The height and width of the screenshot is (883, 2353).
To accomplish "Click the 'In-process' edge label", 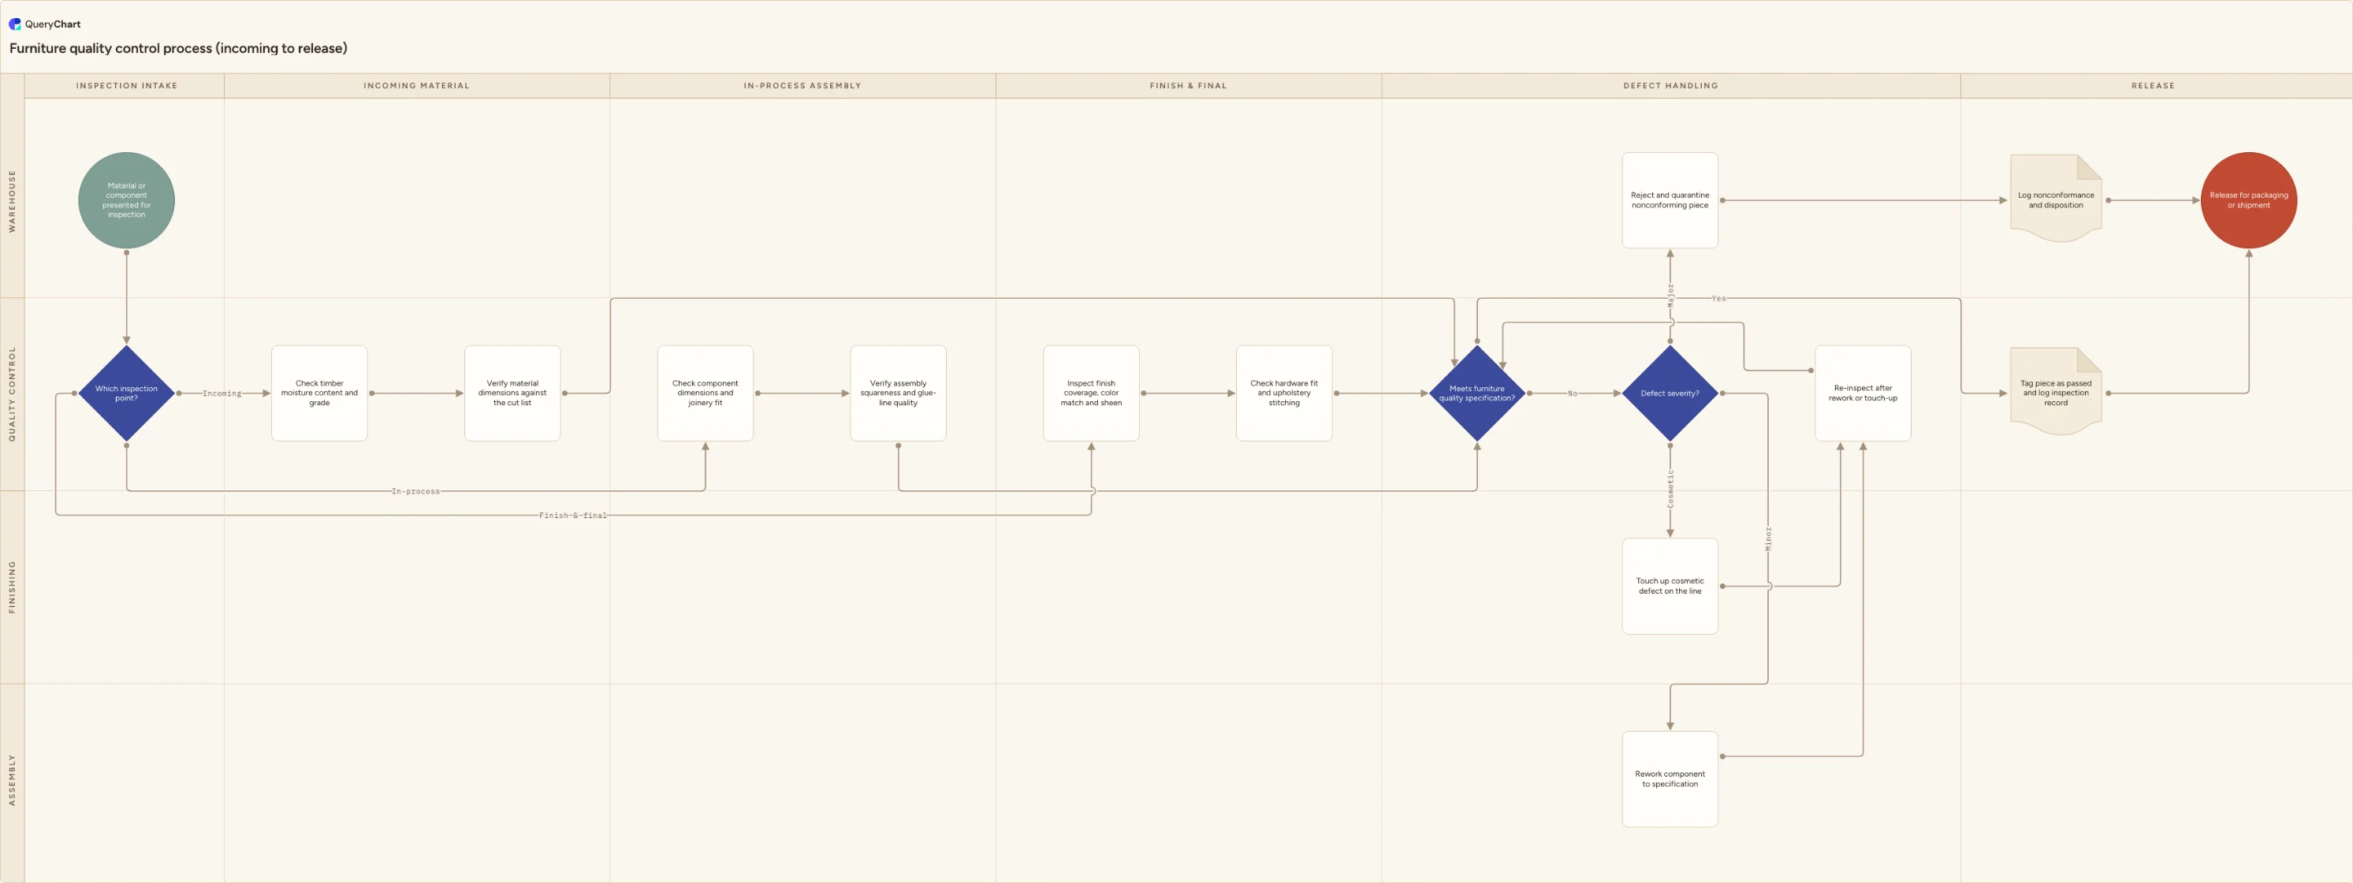I will pyautogui.click(x=415, y=491).
